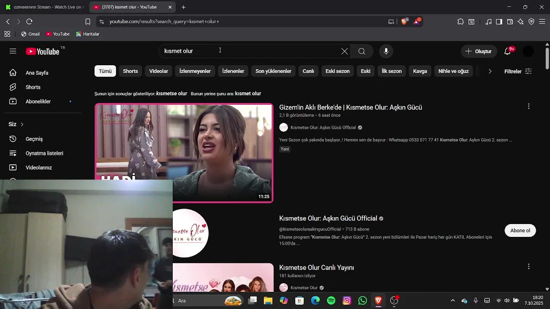
Task: Open WhatsApp from the taskbar
Action: (x=363, y=300)
